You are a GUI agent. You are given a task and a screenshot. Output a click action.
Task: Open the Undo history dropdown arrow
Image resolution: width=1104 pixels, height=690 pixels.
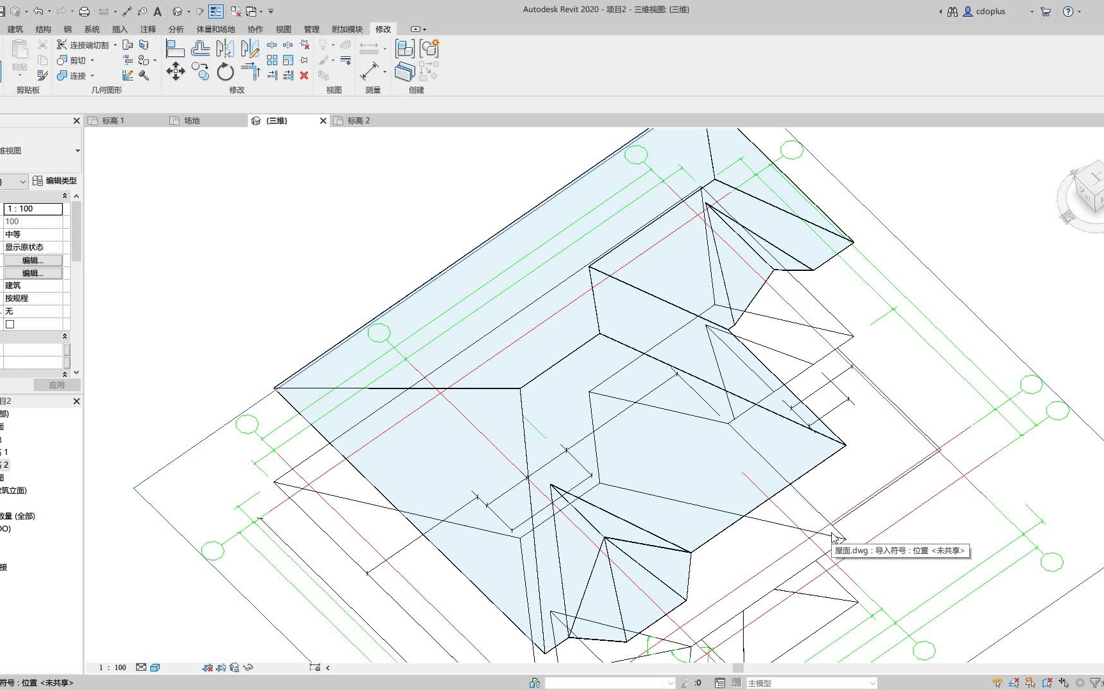(x=49, y=11)
